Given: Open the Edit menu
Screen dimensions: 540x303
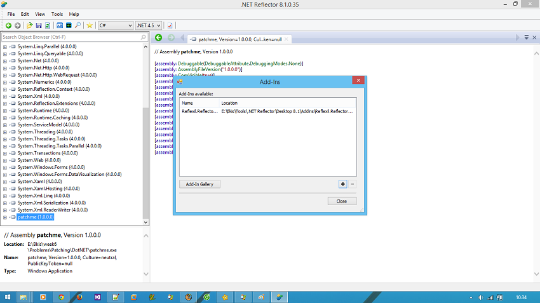Looking at the screenshot, I should pyautogui.click(x=25, y=14).
